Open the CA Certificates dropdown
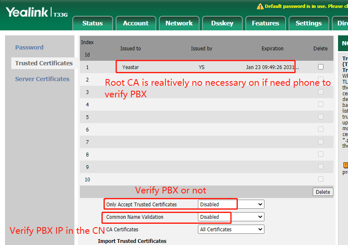 click(x=231, y=229)
